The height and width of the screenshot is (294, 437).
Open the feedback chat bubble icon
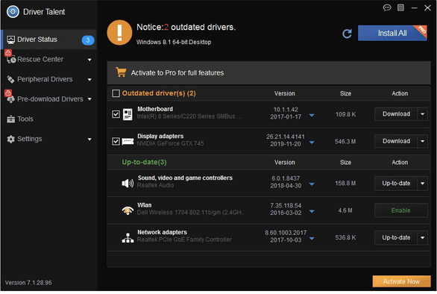(x=387, y=7)
